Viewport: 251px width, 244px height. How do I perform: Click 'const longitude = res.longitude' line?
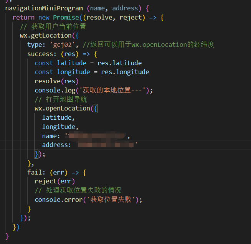point(92,72)
